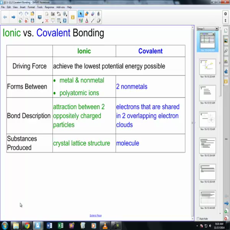
Task: Select the Line tool
Action: 92,20
